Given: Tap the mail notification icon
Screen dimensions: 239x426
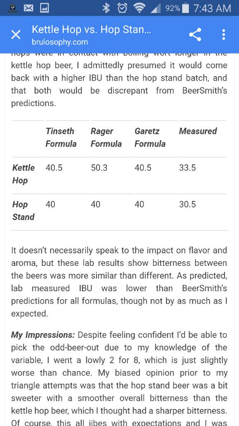Looking at the screenshot, I should [28, 8].
